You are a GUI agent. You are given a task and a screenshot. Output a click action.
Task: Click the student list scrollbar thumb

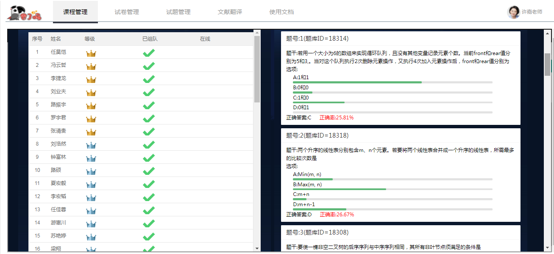257,69
